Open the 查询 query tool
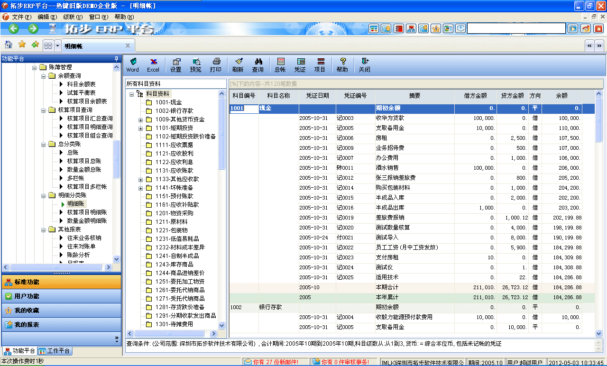The width and height of the screenshot is (607, 366). tap(258, 64)
